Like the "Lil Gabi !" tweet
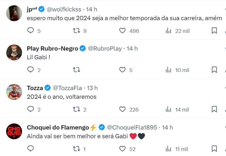226x156 pixels. point(122,70)
